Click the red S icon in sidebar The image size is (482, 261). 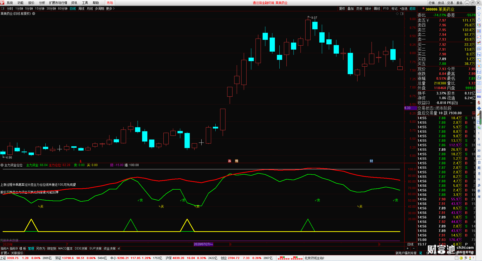(x=479, y=102)
